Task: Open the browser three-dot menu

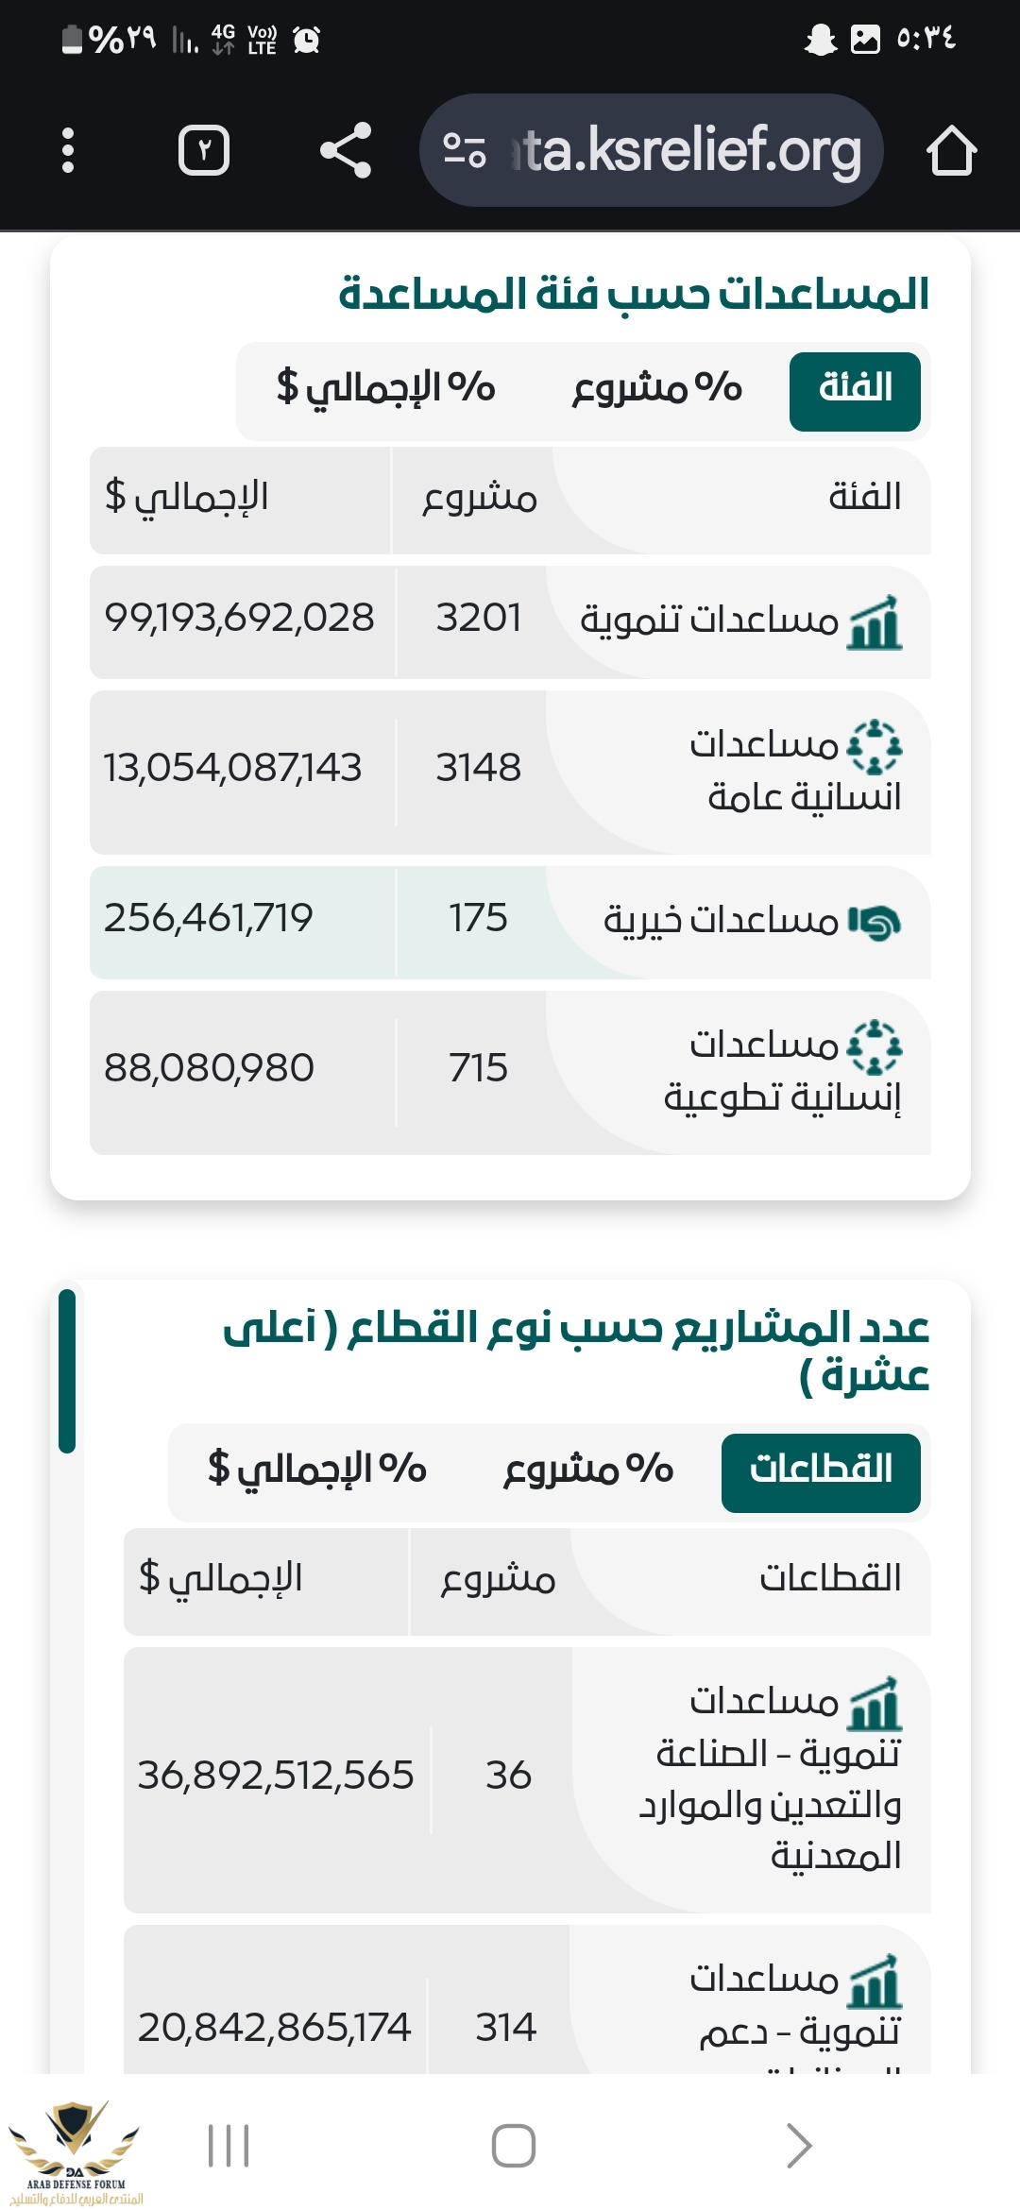Action: [x=67, y=151]
